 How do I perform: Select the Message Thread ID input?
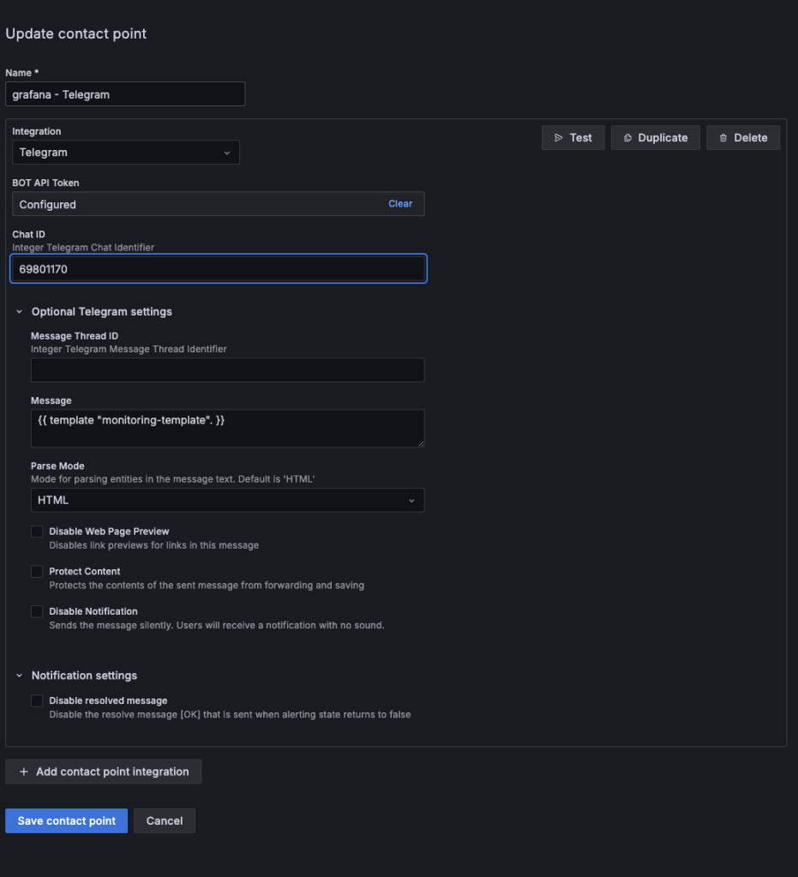coord(227,370)
